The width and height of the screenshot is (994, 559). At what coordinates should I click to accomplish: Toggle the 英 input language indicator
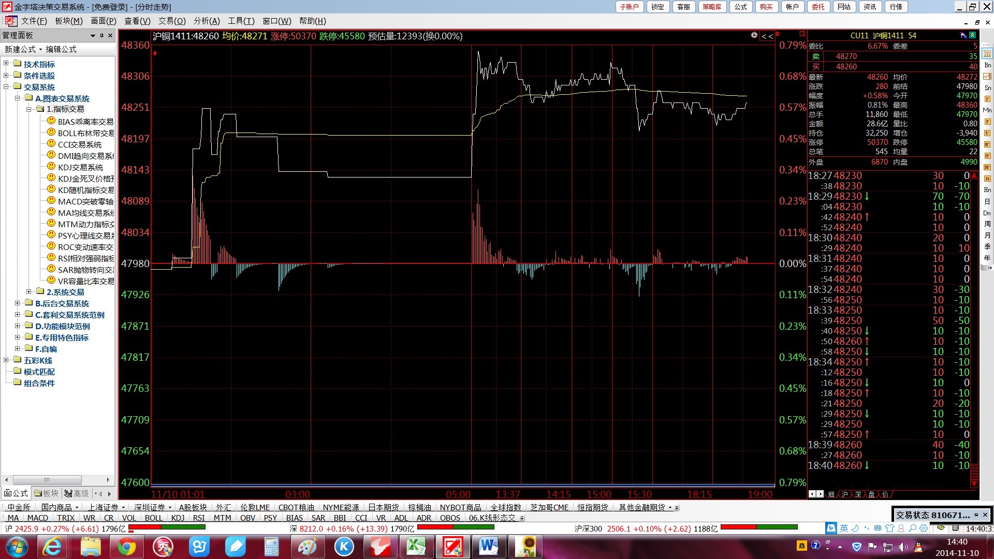click(844, 528)
